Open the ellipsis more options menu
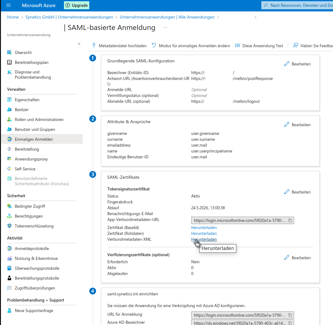 tap(165, 27)
